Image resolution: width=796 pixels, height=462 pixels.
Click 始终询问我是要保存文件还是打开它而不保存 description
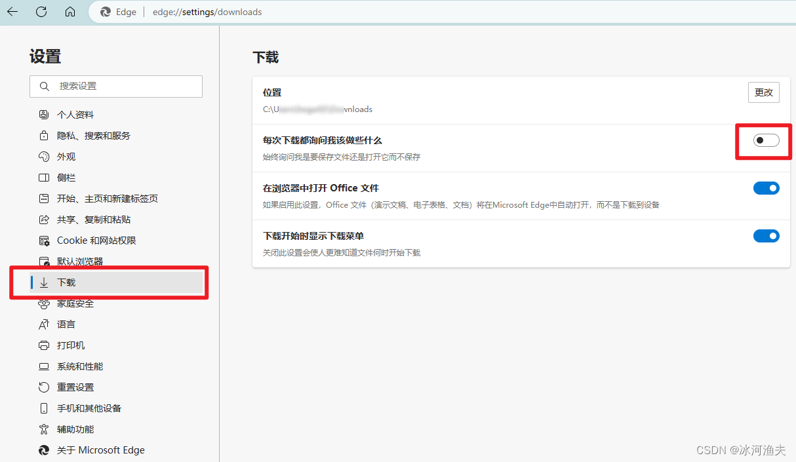[342, 157]
